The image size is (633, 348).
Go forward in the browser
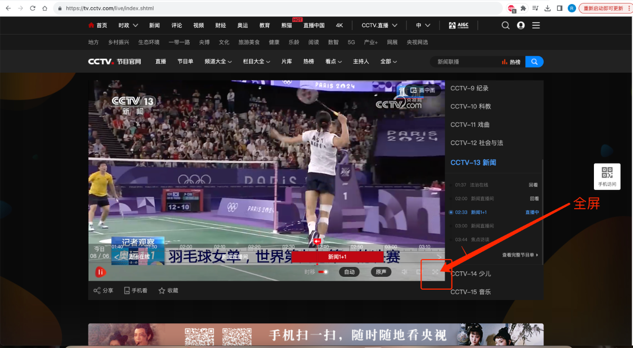pyautogui.click(x=21, y=8)
